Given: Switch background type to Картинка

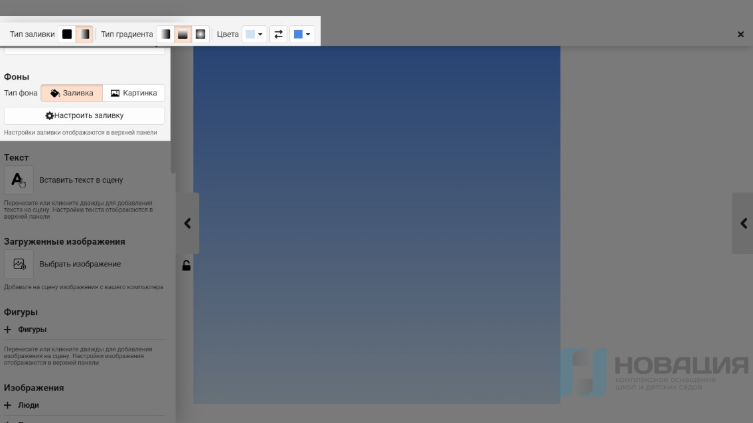Looking at the screenshot, I should coord(134,93).
